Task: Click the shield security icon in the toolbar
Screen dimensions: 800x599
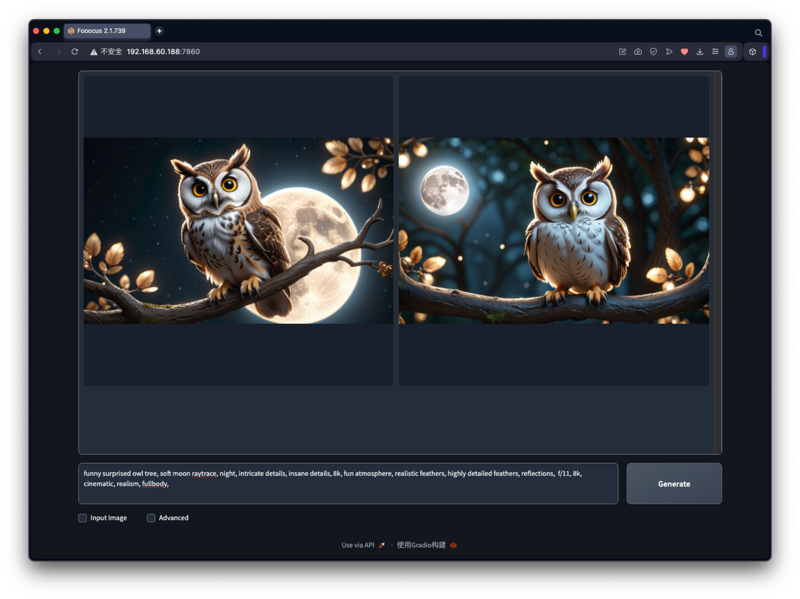Action: (x=653, y=51)
